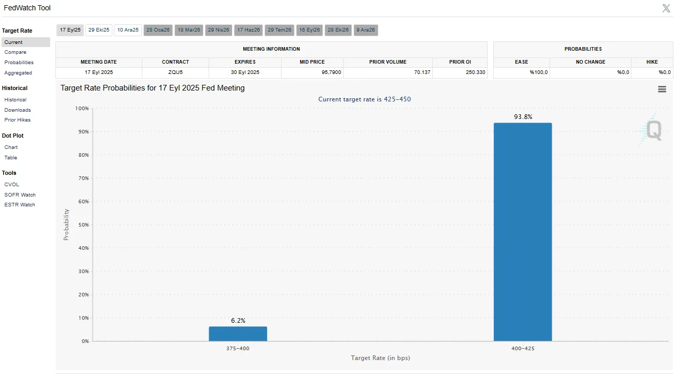Click the 17 Eyl 2025 meeting date cell
676x374 pixels.
point(99,72)
